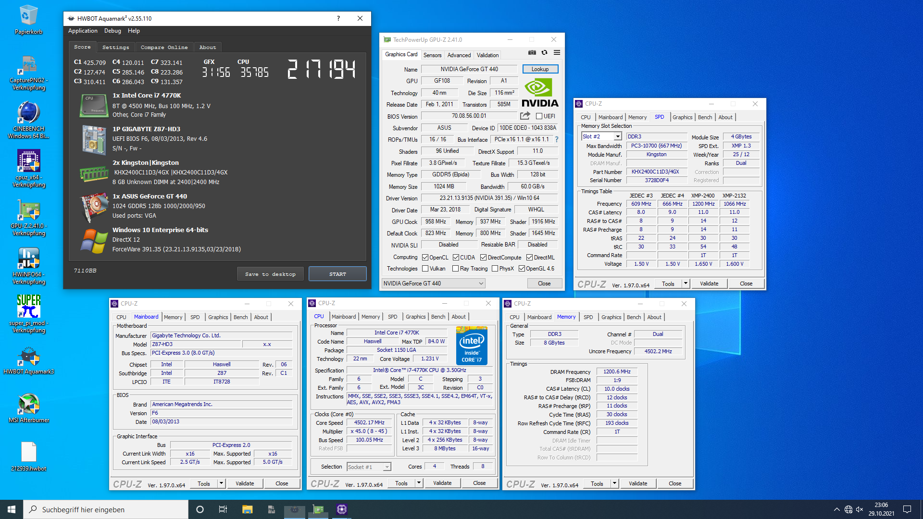Toggle the Ray Tracing checkbox
Image resolution: width=923 pixels, height=519 pixels.
coord(455,269)
